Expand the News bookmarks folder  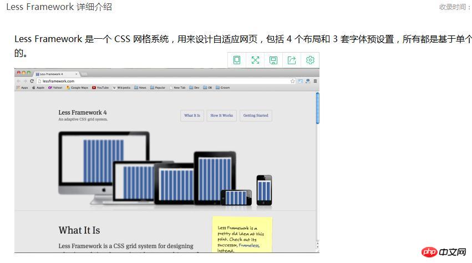coord(140,88)
